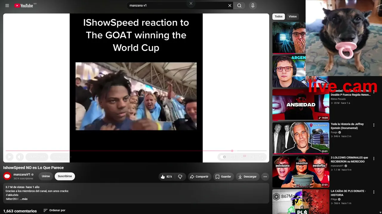
Task: Open more actions under the video
Action: tap(265, 177)
